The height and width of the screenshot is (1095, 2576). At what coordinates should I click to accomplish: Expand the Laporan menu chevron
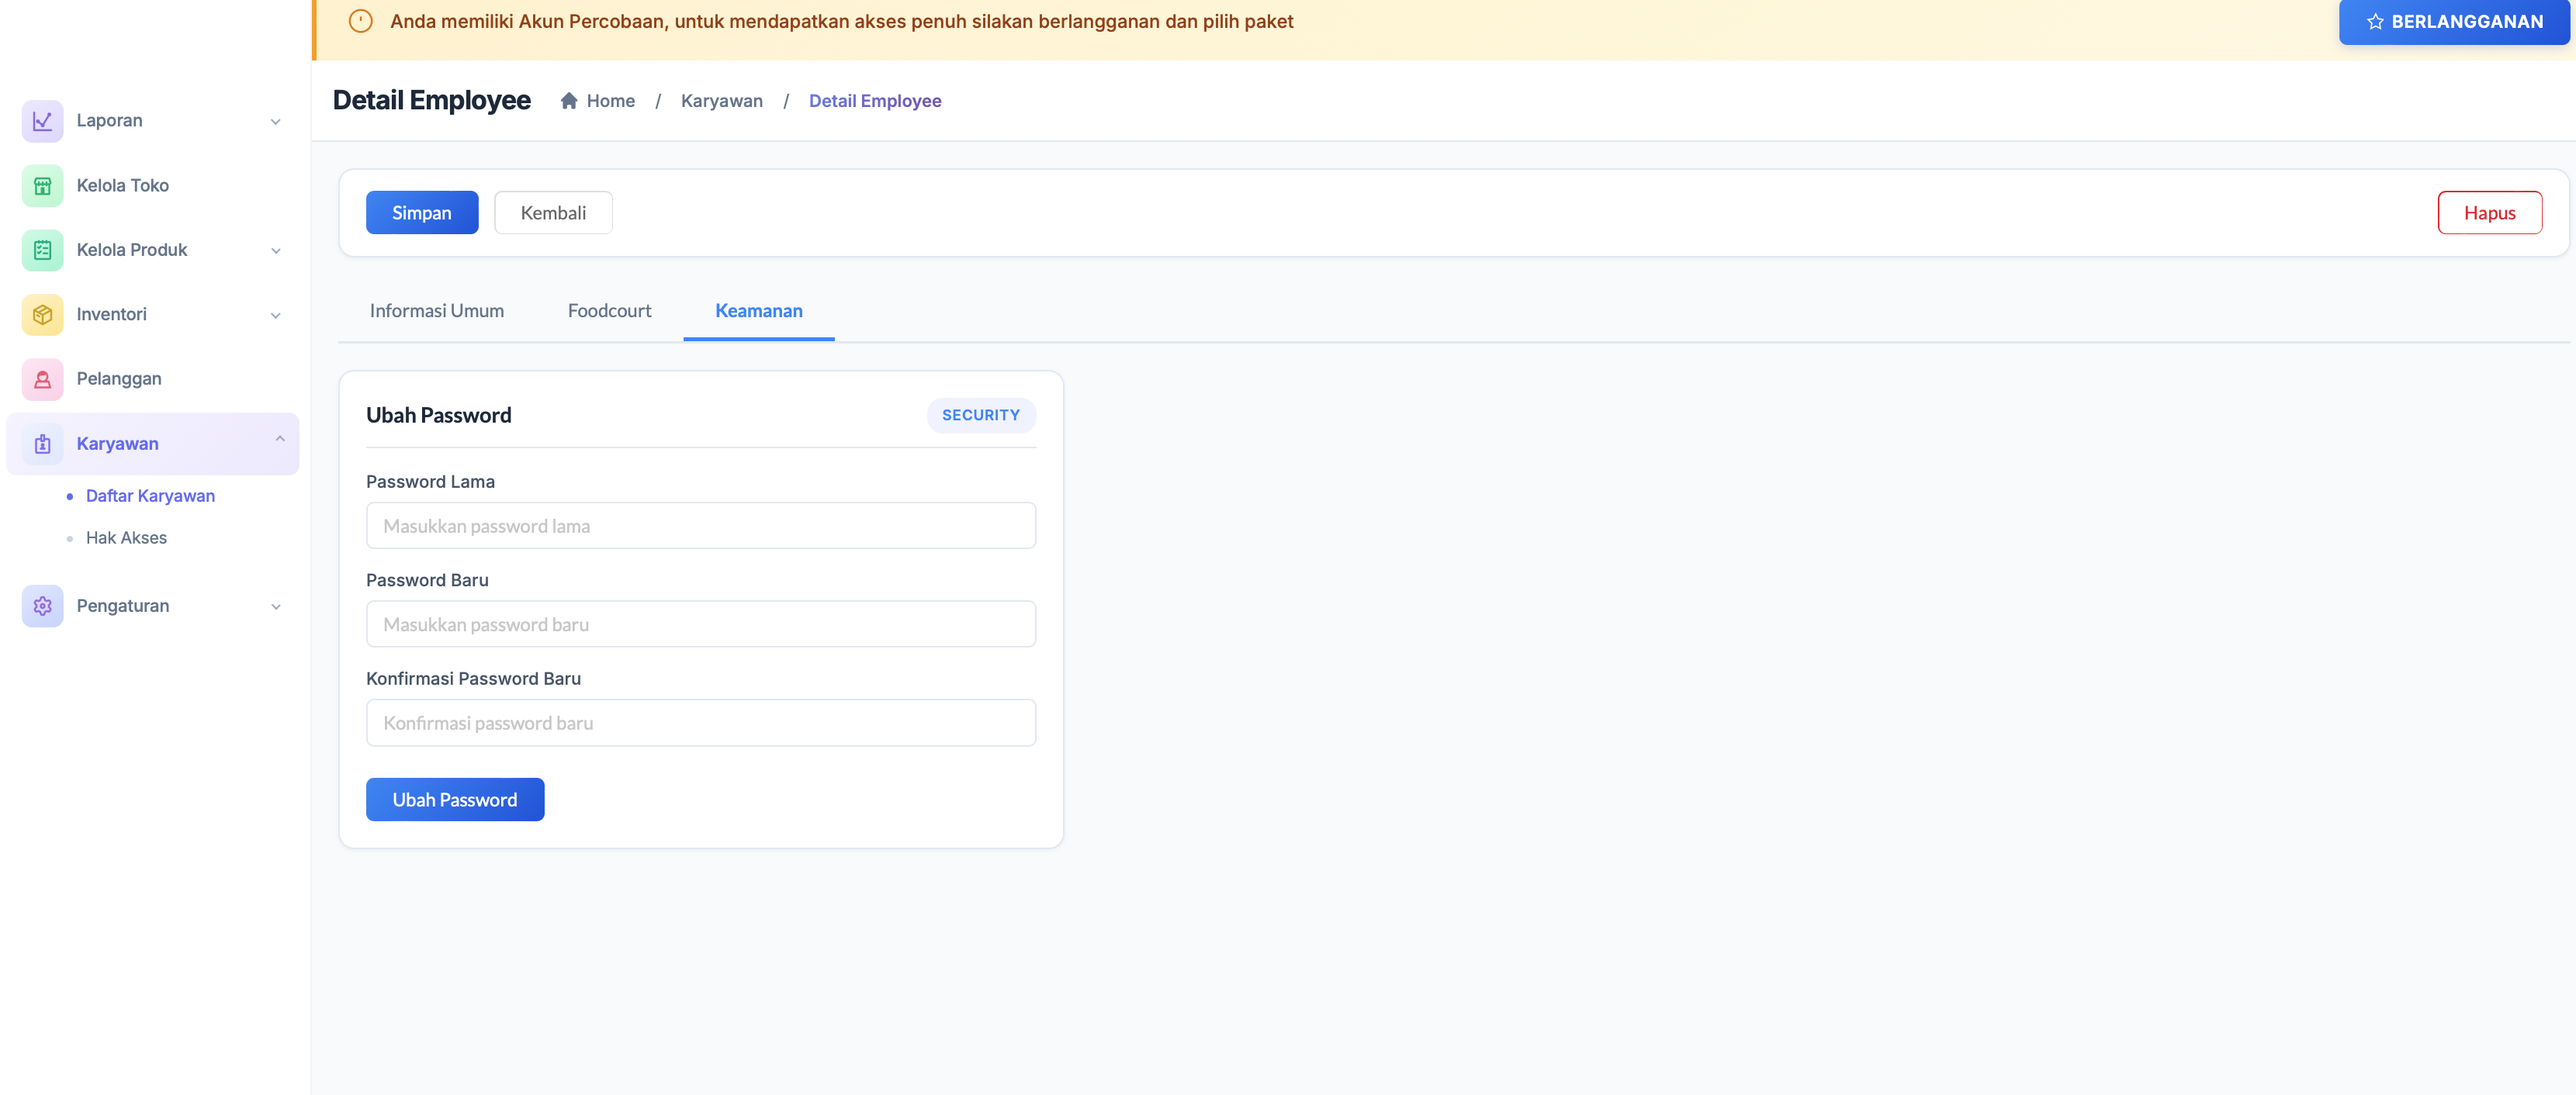pyautogui.click(x=276, y=122)
